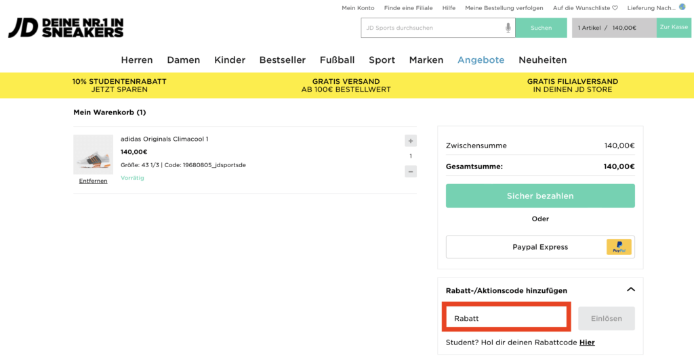Click the PayPal logo icon
This screenshot has height=358, width=694.
coord(619,247)
